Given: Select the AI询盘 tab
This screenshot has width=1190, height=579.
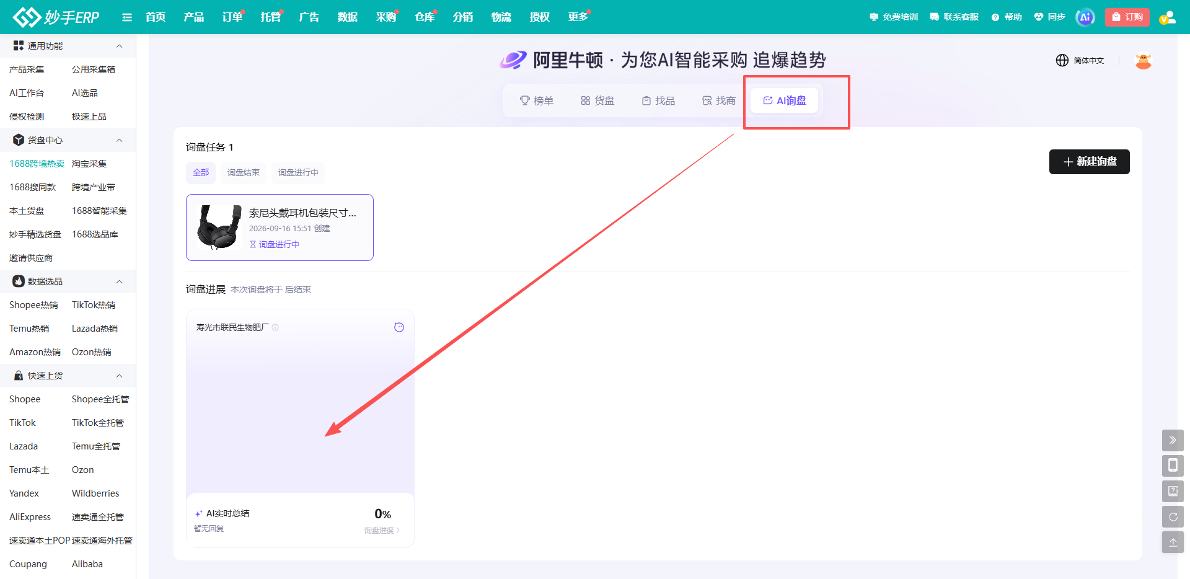Looking at the screenshot, I should coord(785,100).
